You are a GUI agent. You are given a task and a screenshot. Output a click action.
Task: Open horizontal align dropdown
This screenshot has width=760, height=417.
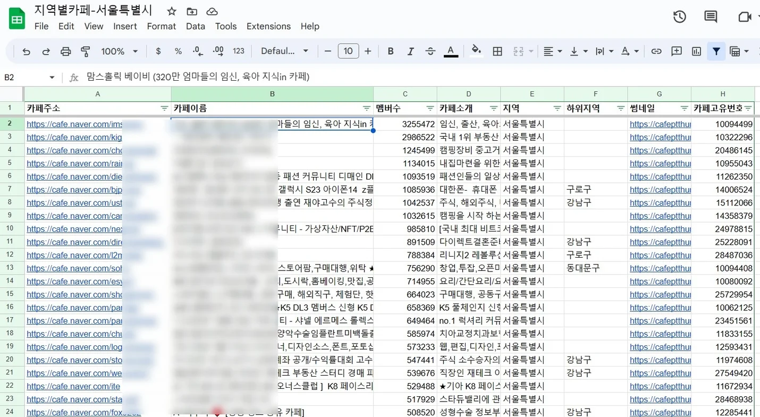tap(553, 52)
